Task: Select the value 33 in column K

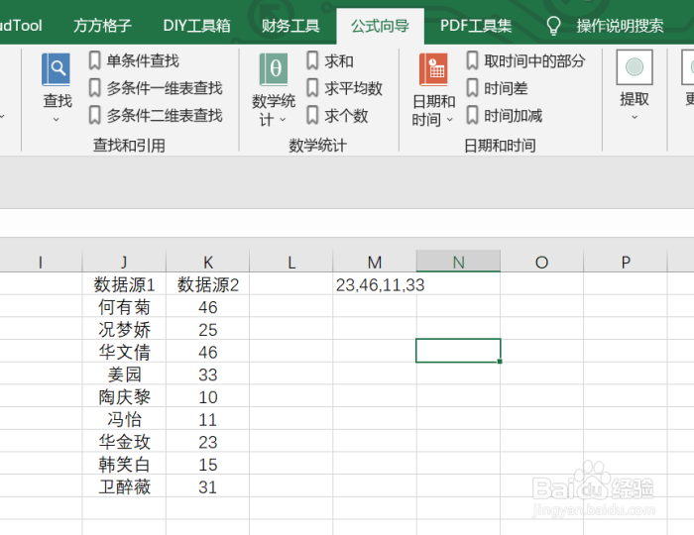Action: tap(208, 374)
